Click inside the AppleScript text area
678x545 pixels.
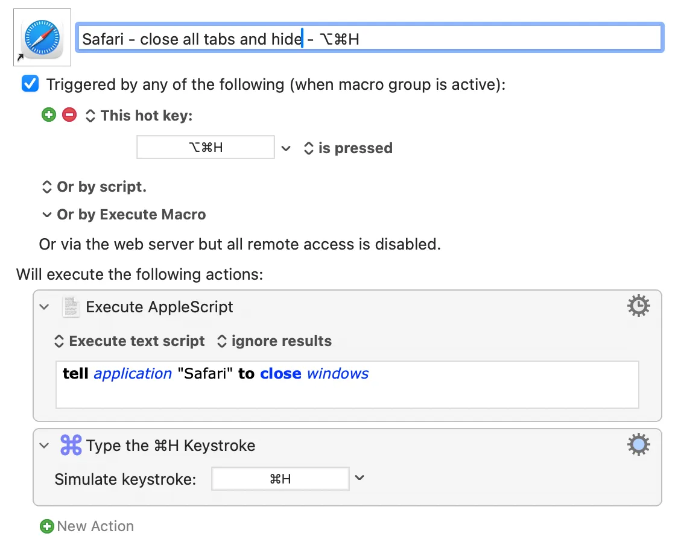pos(347,384)
